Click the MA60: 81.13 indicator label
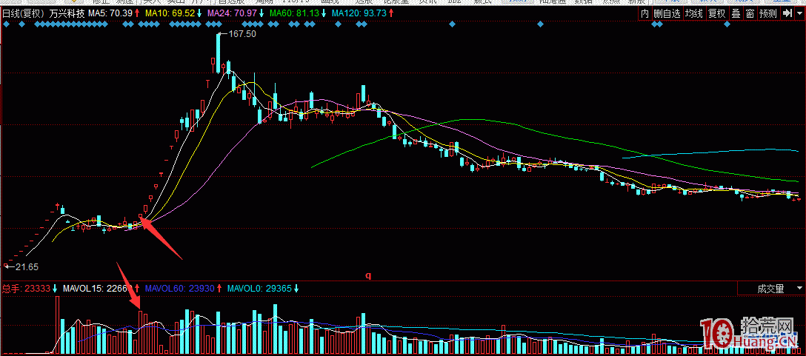 (x=294, y=14)
